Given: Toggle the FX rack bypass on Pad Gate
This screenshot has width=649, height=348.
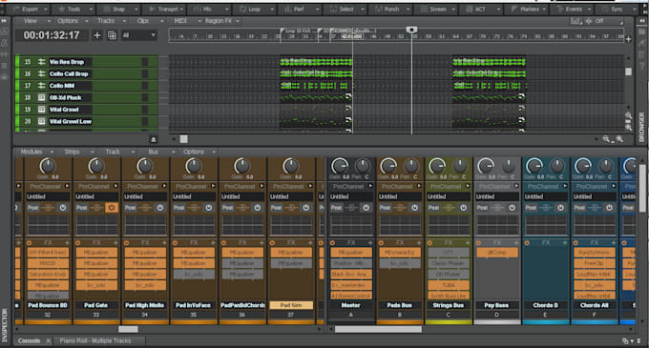Looking at the screenshot, I should click(78, 242).
